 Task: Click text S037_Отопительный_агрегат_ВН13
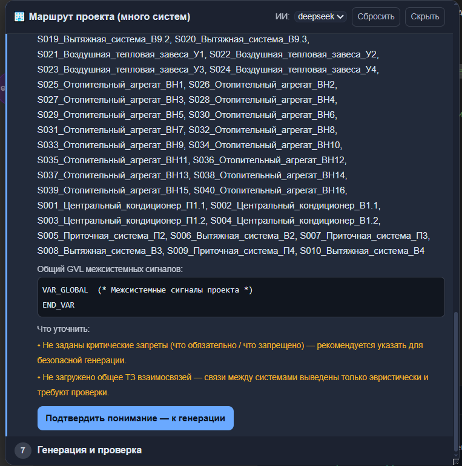pyautogui.click(x=113, y=175)
